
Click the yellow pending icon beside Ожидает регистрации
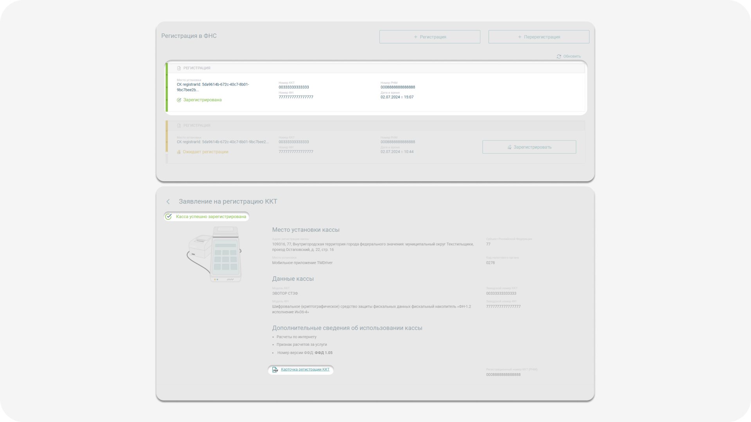(179, 152)
